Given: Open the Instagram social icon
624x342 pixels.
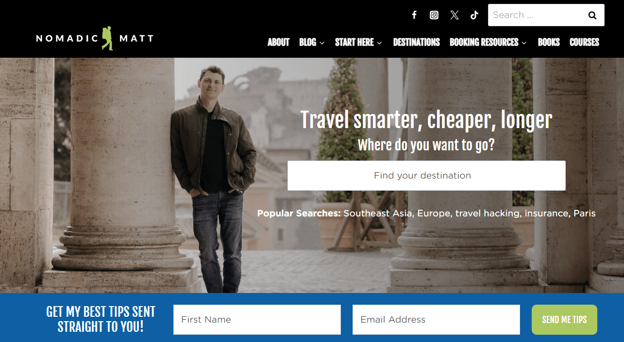Looking at the screenshot, I should 434,15.
